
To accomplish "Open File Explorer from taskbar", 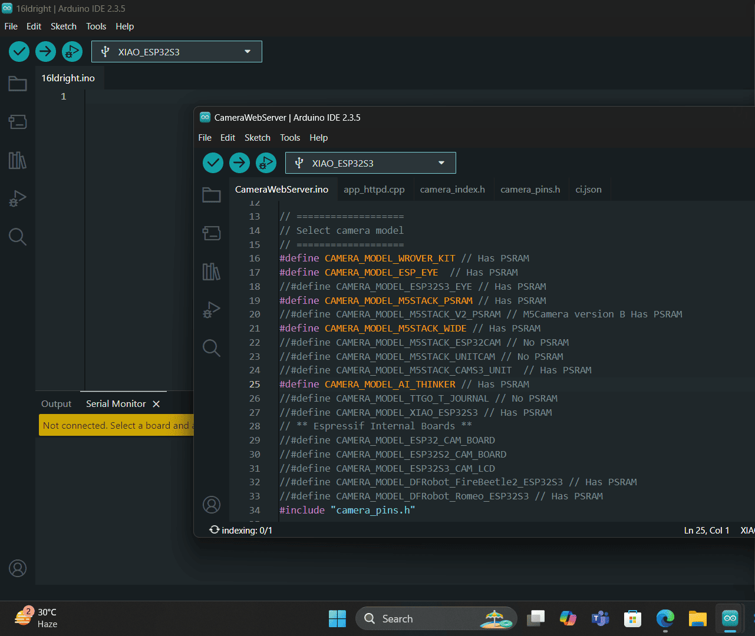I will [x=698, y=618].
